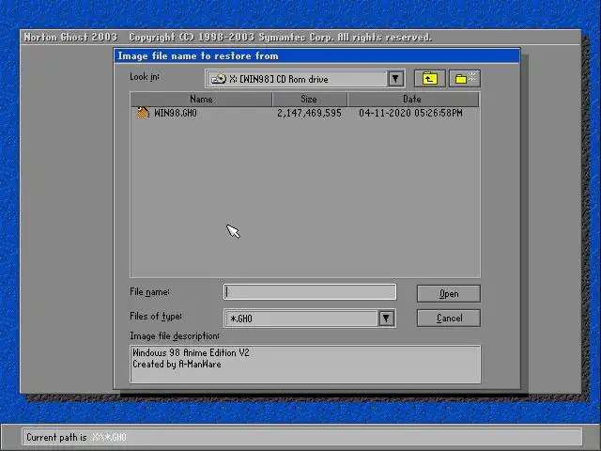Screen dimensions: 601x451
Task: Click the file date 04-11-2020 05:26:58PM
Action: [x=411, y=113]
